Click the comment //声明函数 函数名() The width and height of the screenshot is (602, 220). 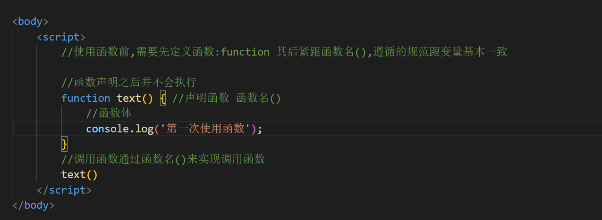pos(227,98)
